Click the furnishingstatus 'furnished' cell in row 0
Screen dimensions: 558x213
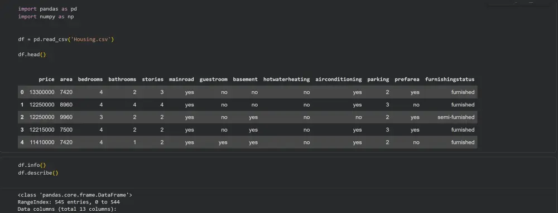[463, 92]
